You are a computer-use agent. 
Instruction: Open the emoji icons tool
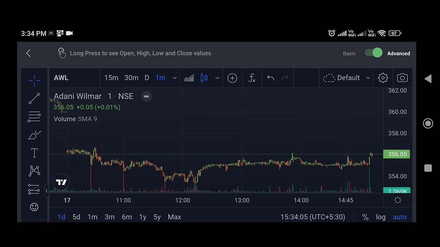click(34, 207)
